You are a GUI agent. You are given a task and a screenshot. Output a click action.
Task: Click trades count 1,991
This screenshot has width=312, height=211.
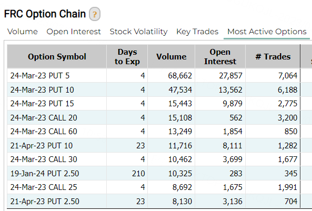coord(287,187)
